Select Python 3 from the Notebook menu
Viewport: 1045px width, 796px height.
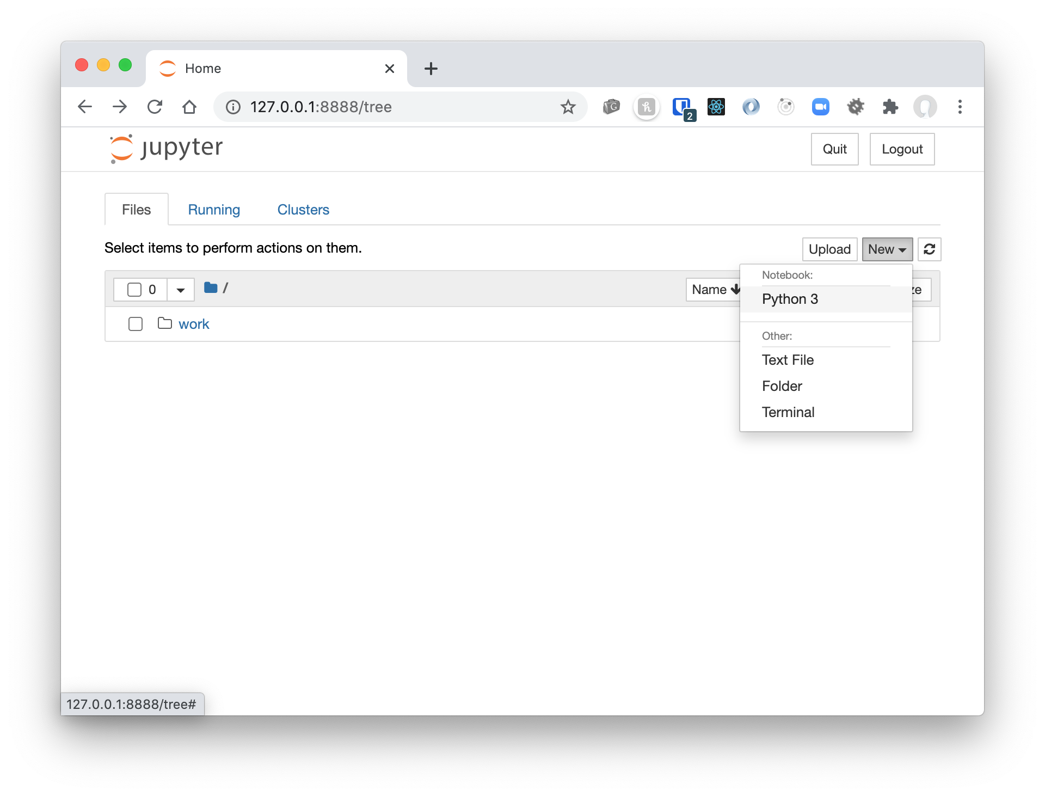790,299
